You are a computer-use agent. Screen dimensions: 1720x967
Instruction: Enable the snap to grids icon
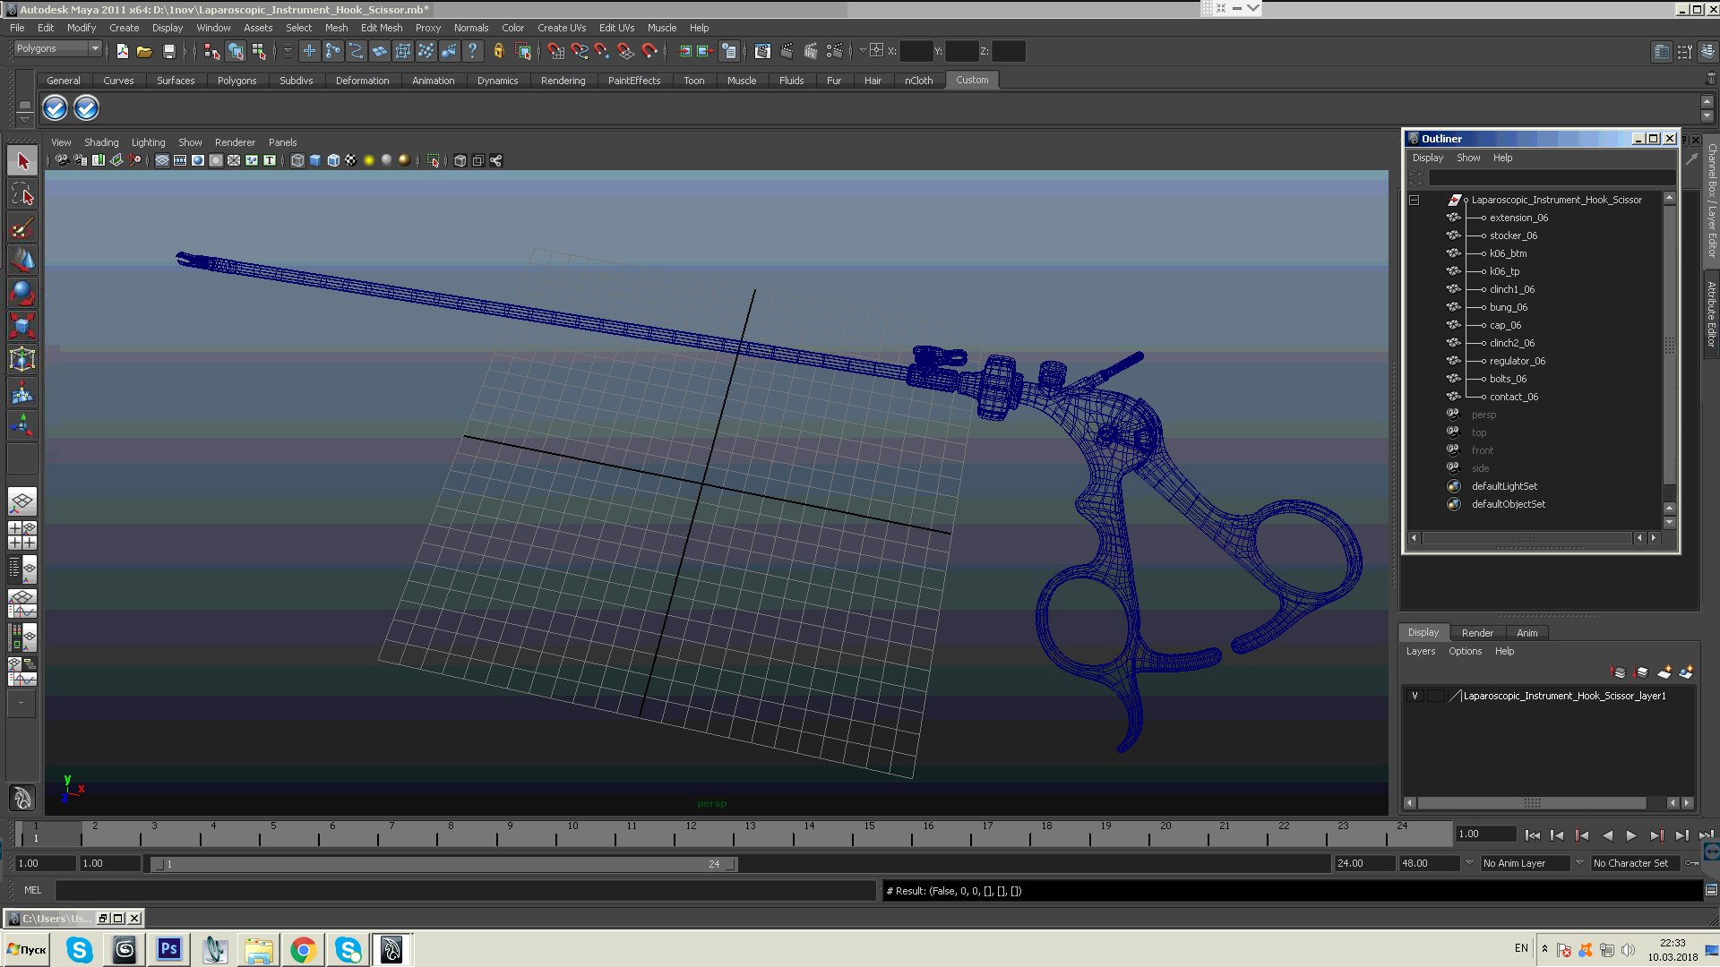[x=555, y=51]
